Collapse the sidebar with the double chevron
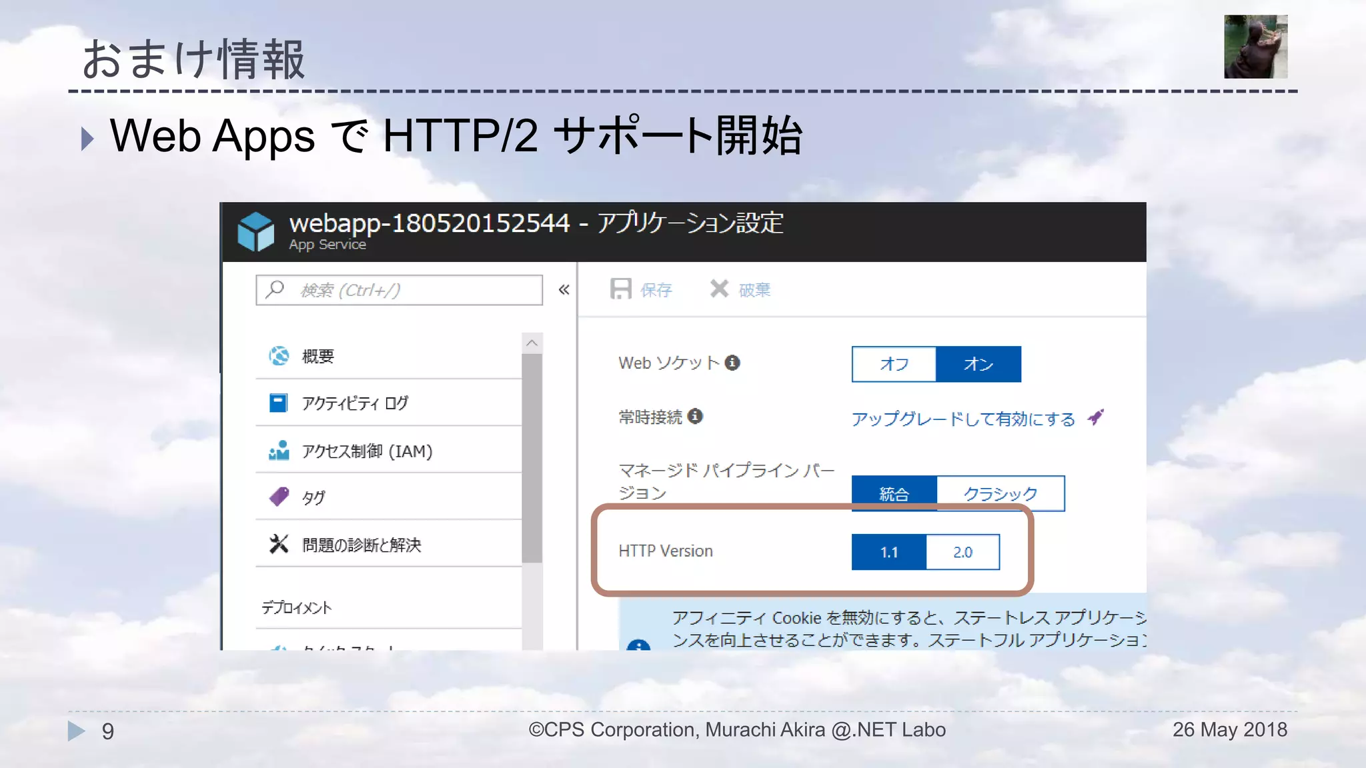Image resolution: width=1366 pixels, height=768 pixels. (564, 289)
